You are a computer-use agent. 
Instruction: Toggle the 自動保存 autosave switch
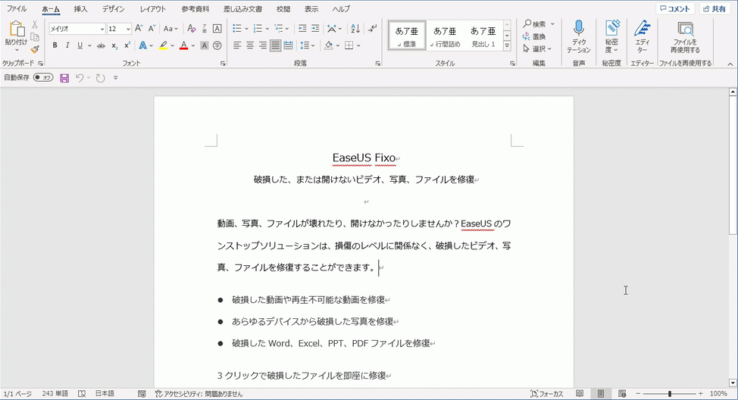pyautogui.click(x=43, y=78)
